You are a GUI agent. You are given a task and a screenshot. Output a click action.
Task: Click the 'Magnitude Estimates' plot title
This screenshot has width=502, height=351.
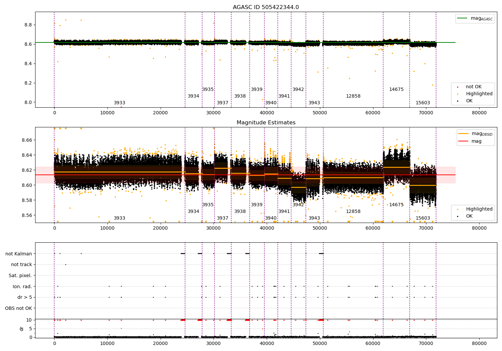tap(266, 123)
